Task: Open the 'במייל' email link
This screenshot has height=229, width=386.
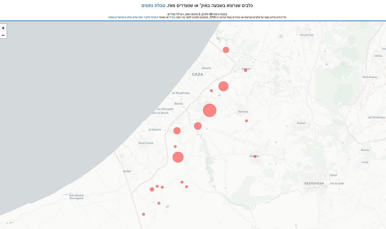Action: point(173,17)
